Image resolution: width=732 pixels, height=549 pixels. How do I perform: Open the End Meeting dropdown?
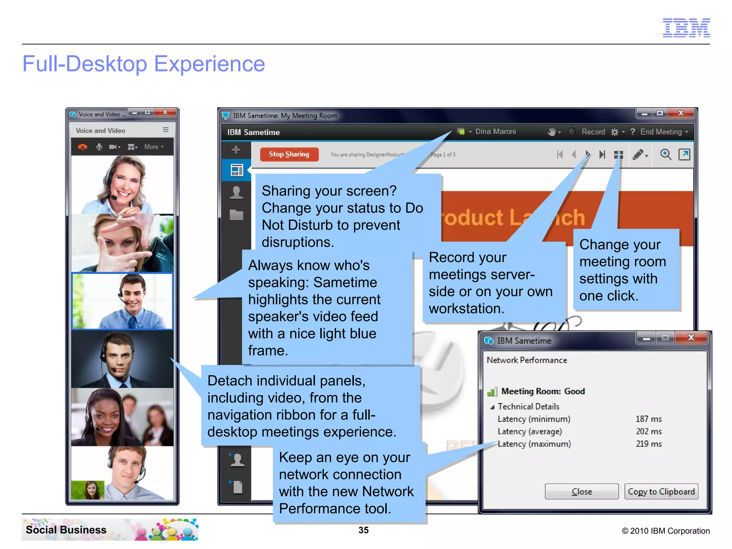(x=664, y=132)
